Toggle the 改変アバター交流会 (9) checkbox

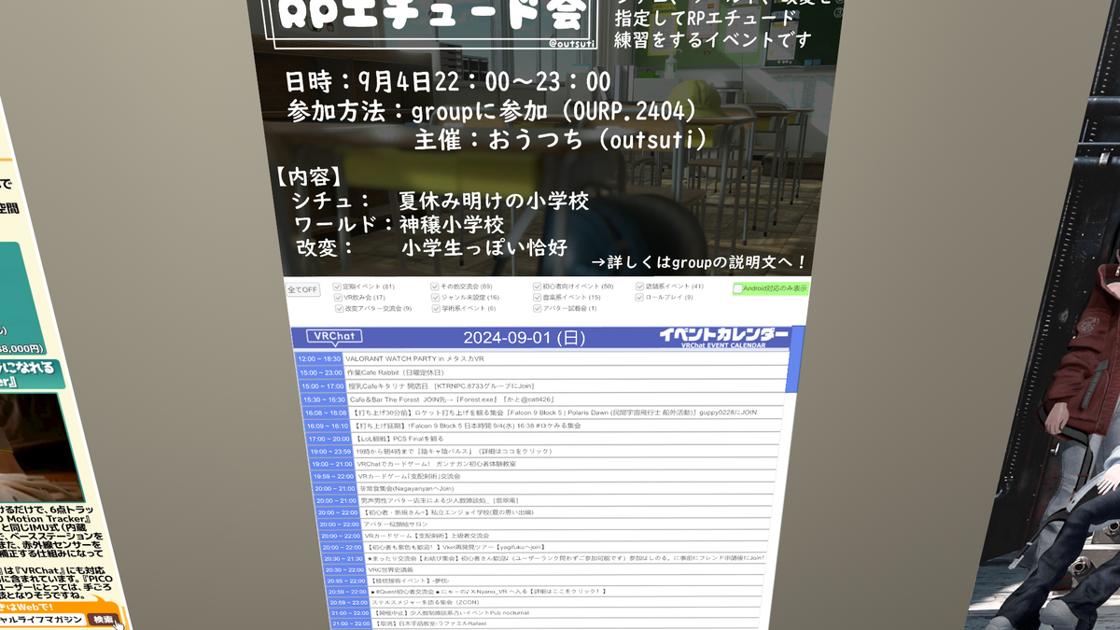tap(340, 308)
